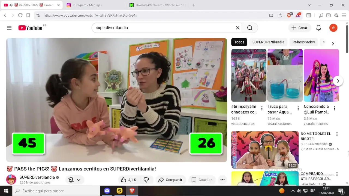The height and width of the screenshot is (196, 349).
Task: Open the Windows Start menu
Action: (x=6, y=191)
